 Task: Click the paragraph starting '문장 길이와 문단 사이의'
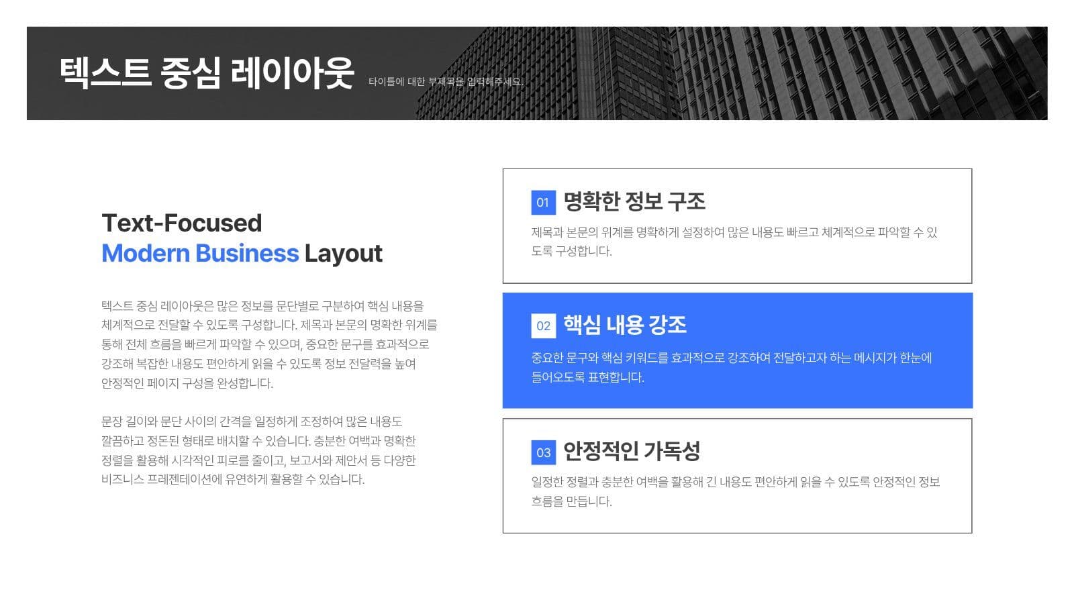tap(258, 450)
